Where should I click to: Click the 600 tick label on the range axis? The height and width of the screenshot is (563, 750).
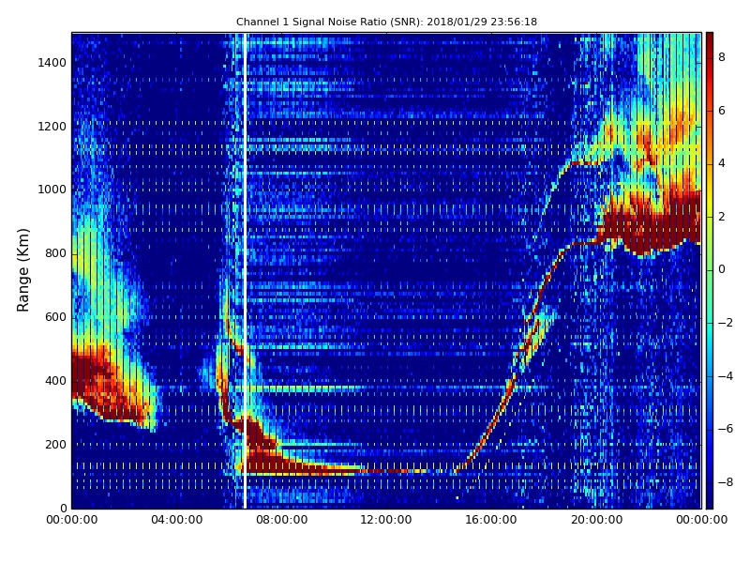pyautogui.click(x=55, y=317)
